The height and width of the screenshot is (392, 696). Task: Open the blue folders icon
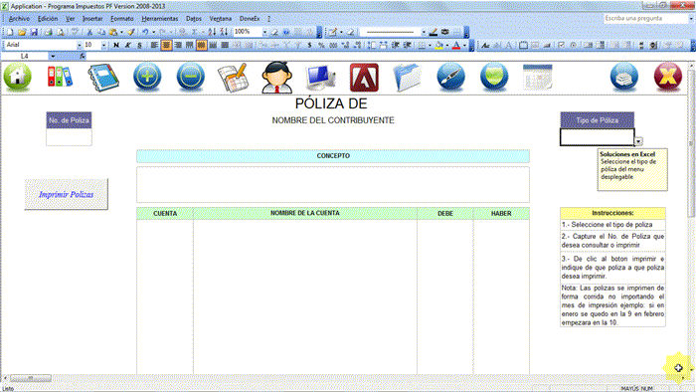(x=407, y=78)
